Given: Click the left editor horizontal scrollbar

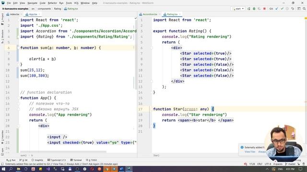Looking at the screenshot, I should click(63, 152).
